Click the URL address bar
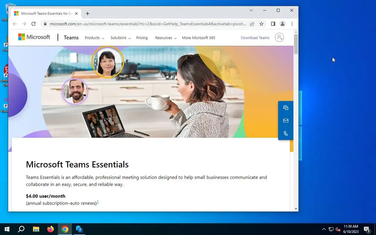The width and height of the screenshot is (376, 235). (148, 24)
